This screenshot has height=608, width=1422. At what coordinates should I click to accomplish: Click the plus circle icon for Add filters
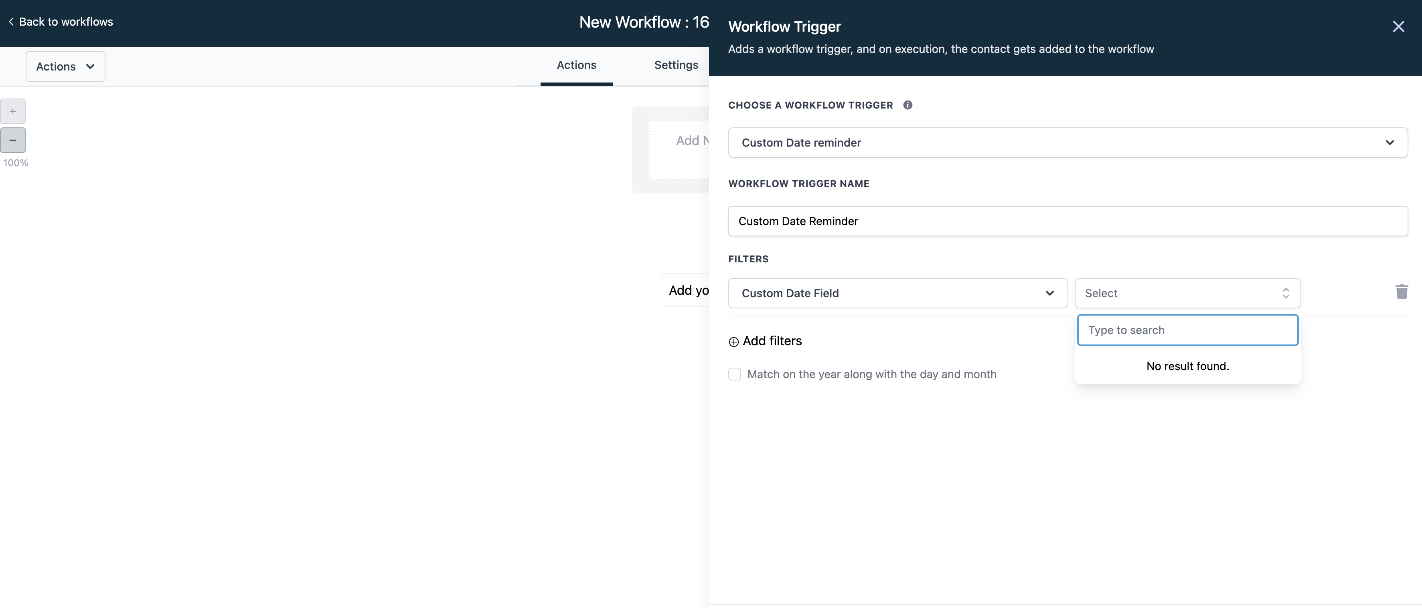733,342
